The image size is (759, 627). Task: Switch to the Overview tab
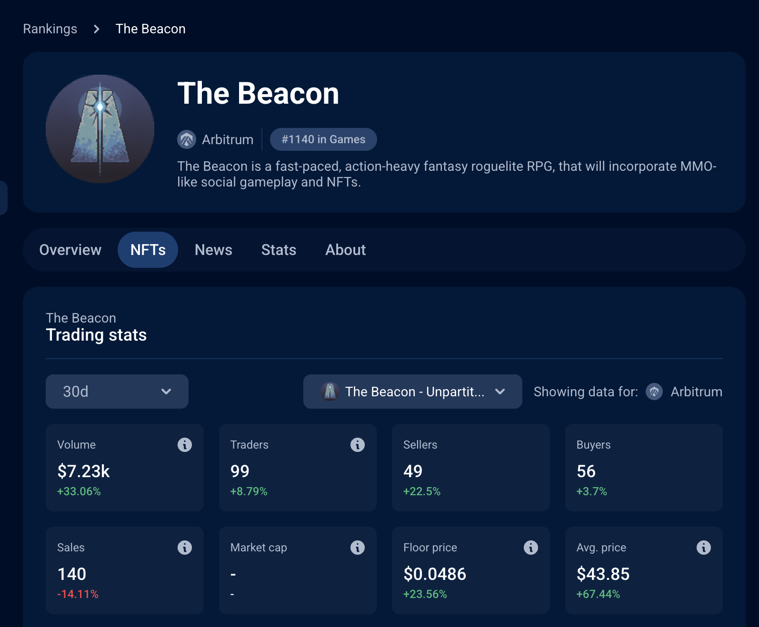[x=70, y=250]
